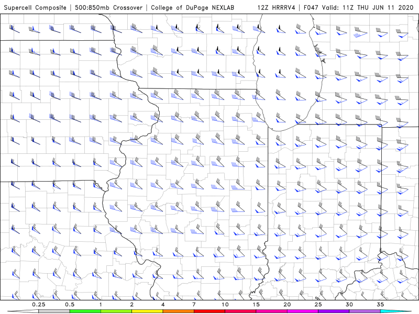Click the "30" legend value
This screenshot has height=314, width=419.
tap(349, 305)
